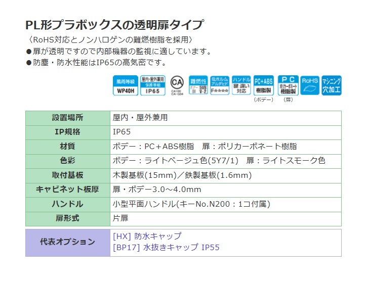Click the PC+ABS resin body badge

(x=264, y=85)
